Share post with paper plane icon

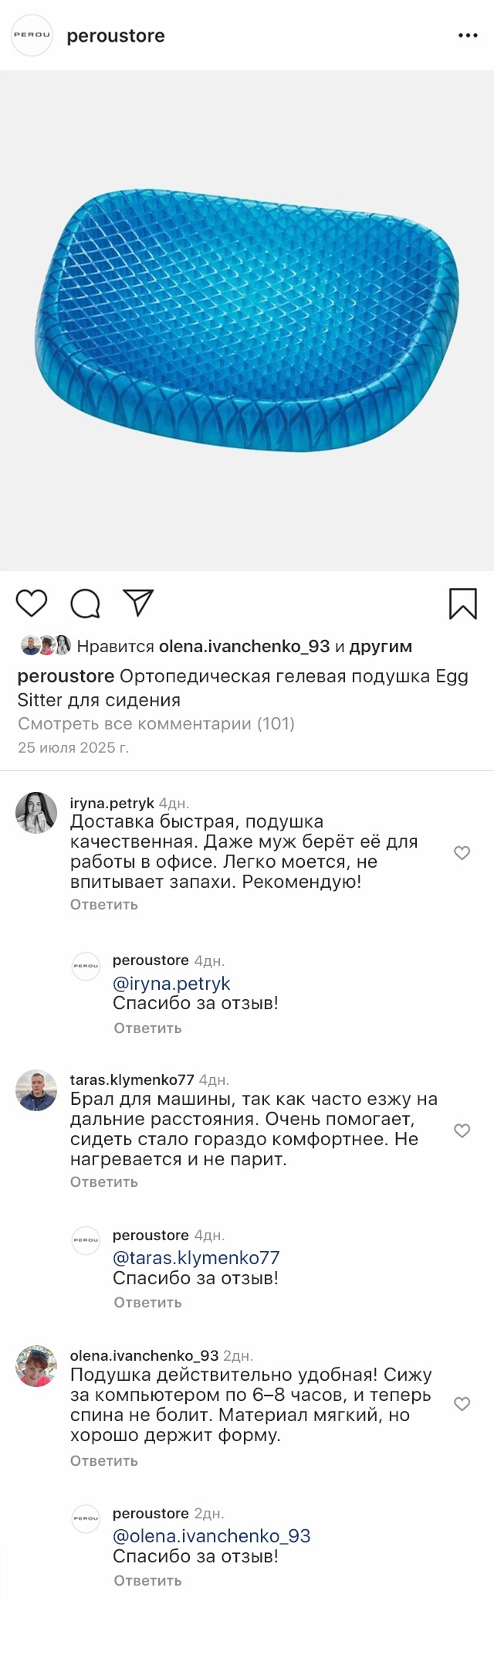(x=139, y=603)
